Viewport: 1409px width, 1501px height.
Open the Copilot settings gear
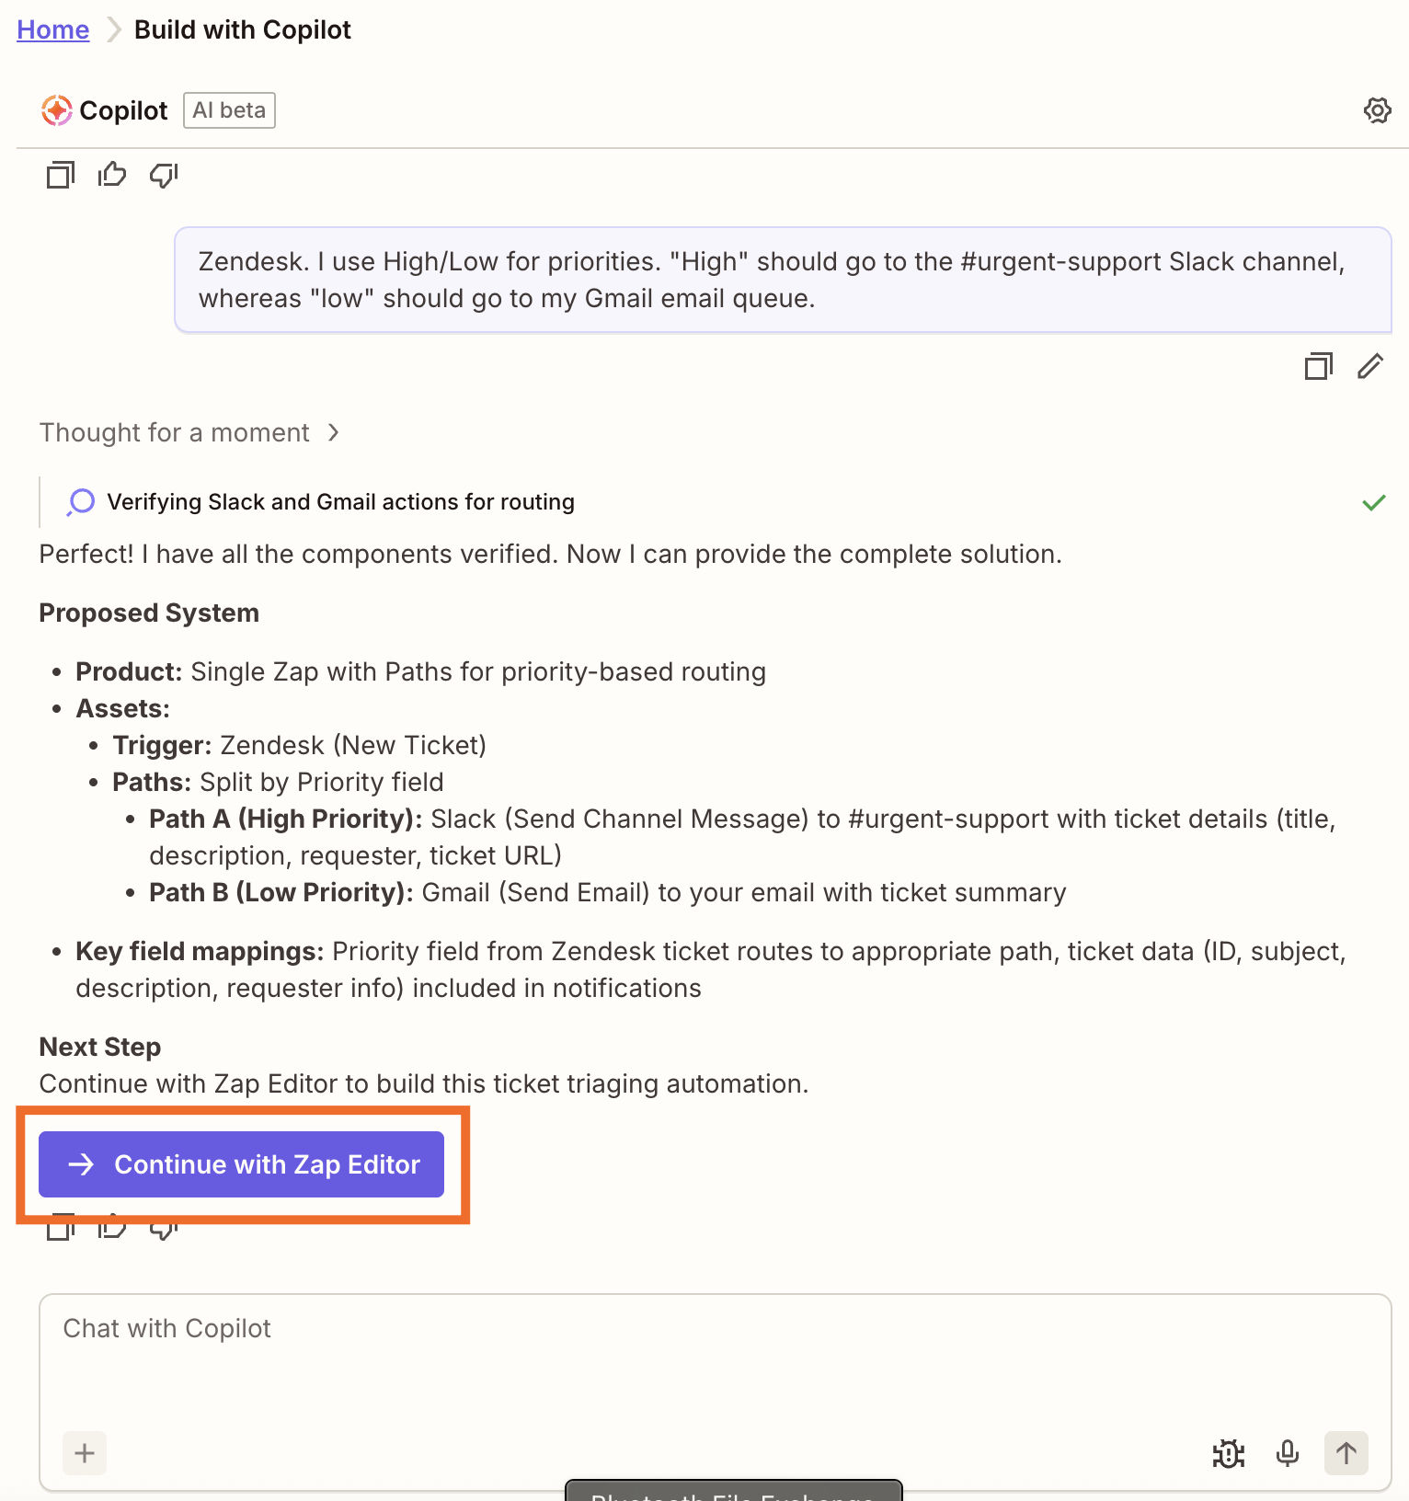[1377, 110]
